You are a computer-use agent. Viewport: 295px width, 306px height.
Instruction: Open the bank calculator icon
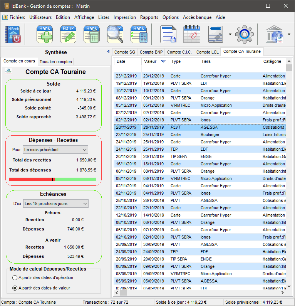pos(139,34)
